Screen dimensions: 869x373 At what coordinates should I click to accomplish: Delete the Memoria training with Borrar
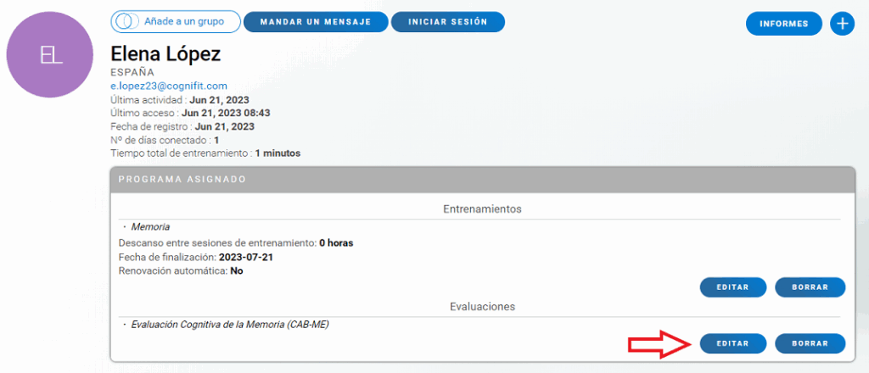810,287
